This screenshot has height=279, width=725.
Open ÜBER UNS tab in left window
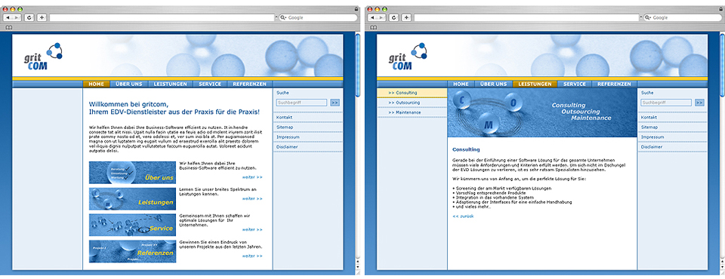pyautogui.click(x=129, y=84)
